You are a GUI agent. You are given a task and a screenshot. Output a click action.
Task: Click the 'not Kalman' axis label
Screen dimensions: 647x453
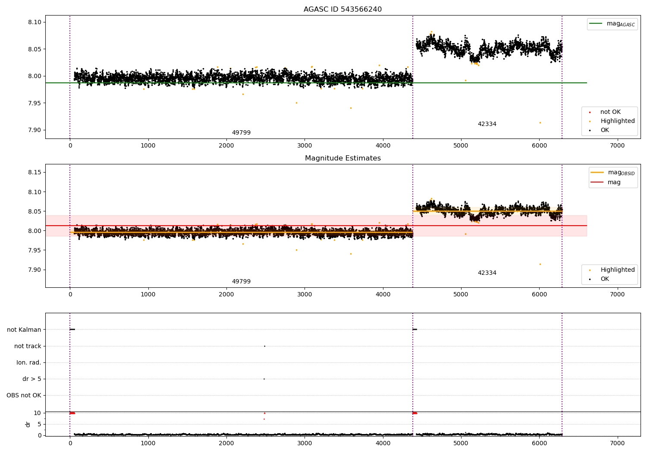click(24, 330)
